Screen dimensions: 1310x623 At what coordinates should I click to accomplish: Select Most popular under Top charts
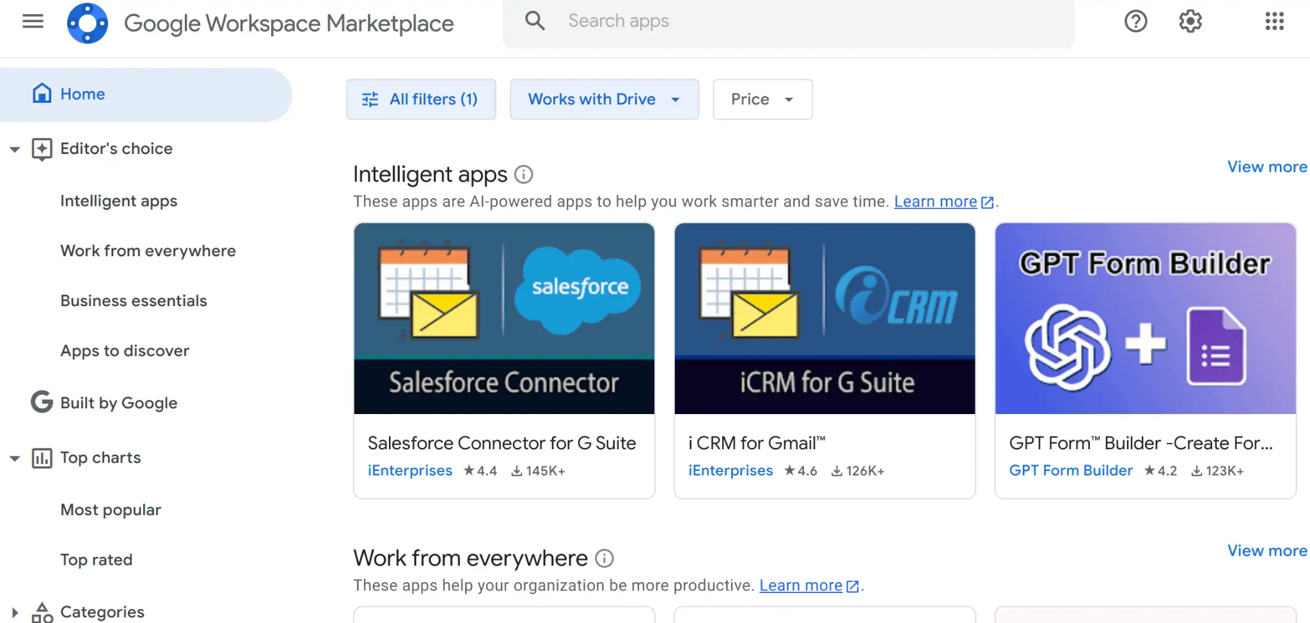click(111, 510)
